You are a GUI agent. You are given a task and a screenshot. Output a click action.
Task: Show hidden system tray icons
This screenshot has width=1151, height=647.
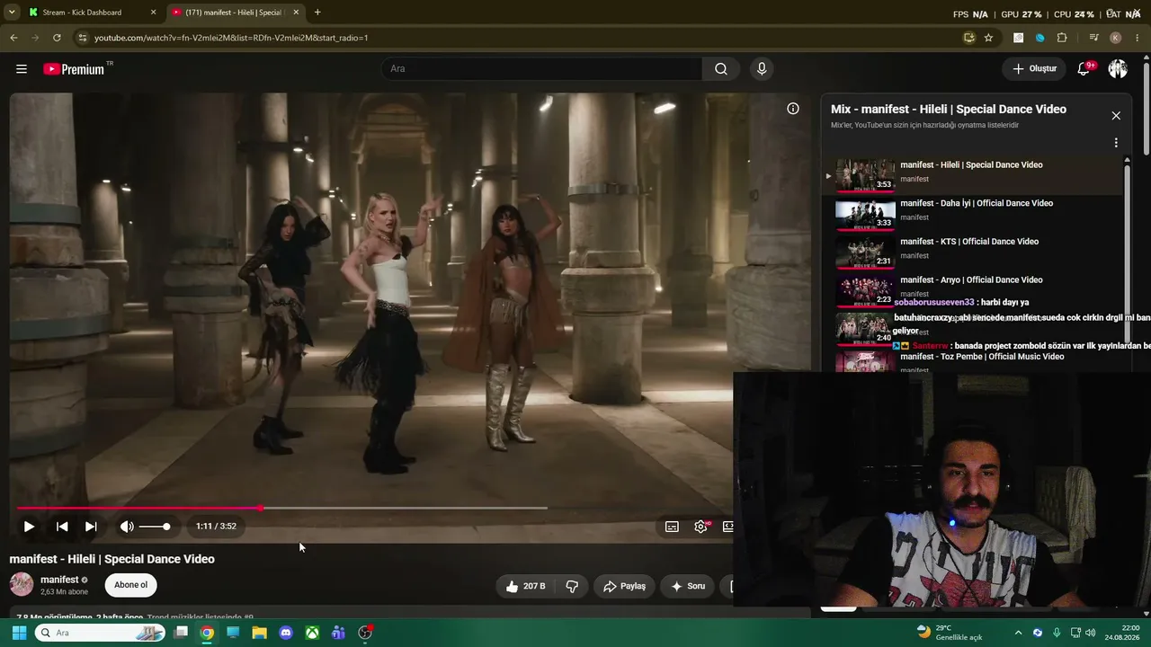1018,633
